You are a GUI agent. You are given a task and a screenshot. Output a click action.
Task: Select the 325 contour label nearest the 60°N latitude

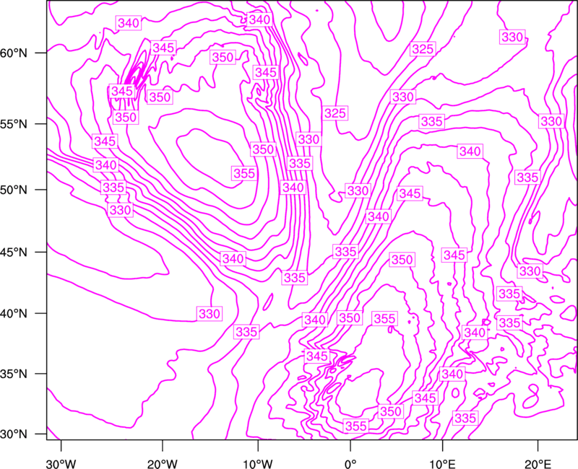(423, 49)
